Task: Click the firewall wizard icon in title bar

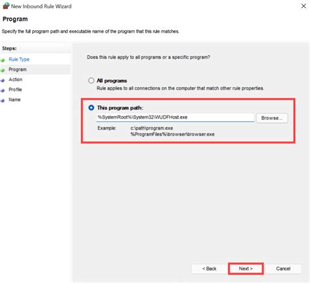Action: (6, 6)
